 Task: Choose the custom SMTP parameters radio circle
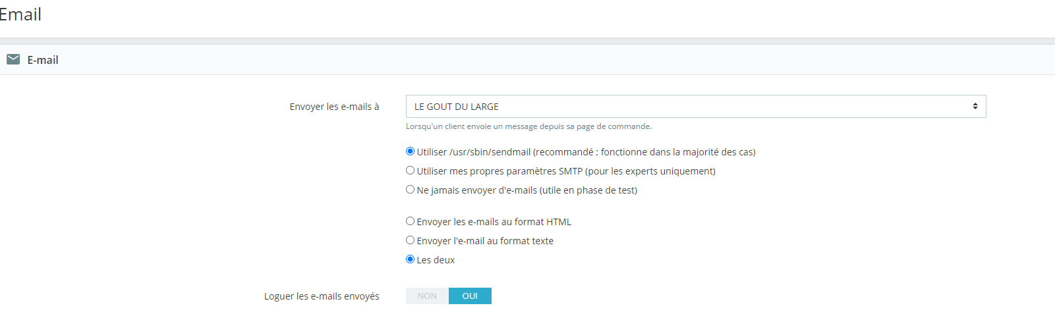(x=410, y=171)
